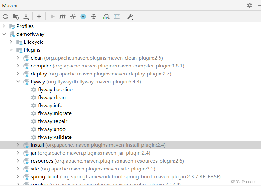Click Profiles folder icon with checkmark
Screen dimensions: 261x186
(x=12, y=26)
